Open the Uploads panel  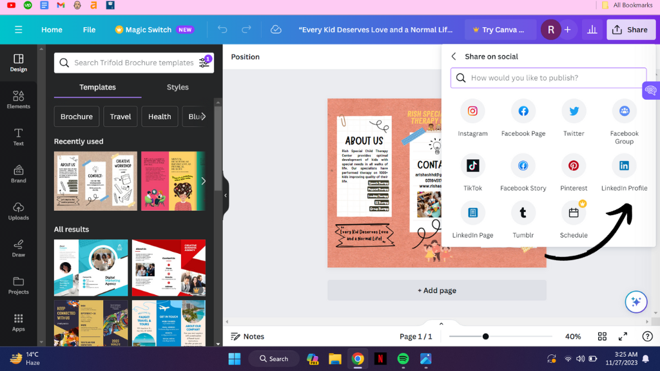[19, 211]
